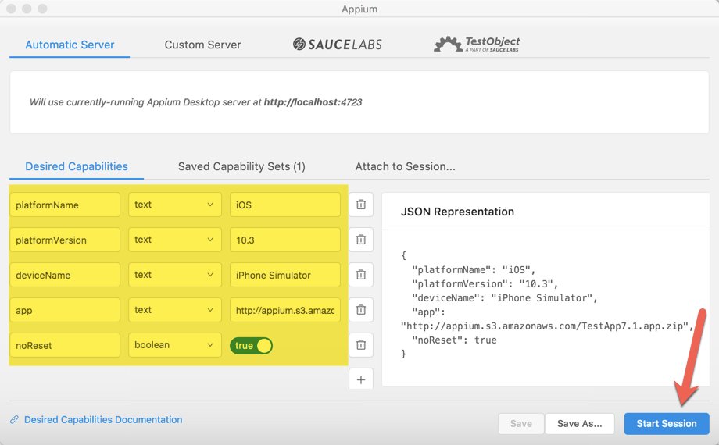The image size is (719, 445).
Task: Delete the platformVersion capability row
Action: click(361, 240)
